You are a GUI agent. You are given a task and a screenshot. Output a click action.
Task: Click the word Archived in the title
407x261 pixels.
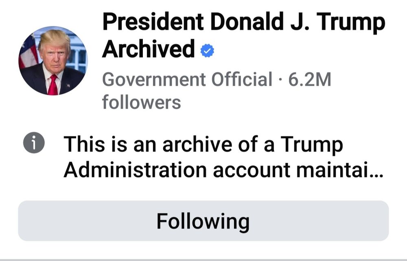click(148, 49)
